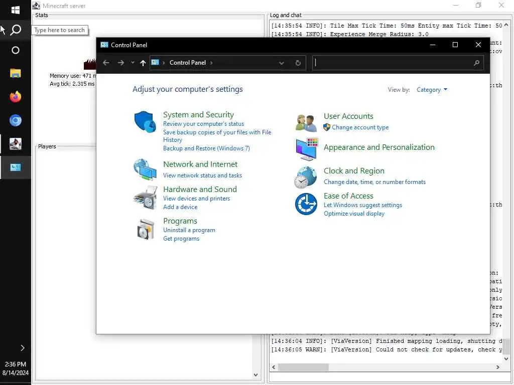Click the Control Panel title bar icon

click(104, 45)
